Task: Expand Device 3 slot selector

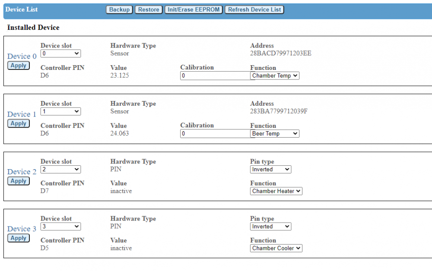Action: click(x=60, y=227)
